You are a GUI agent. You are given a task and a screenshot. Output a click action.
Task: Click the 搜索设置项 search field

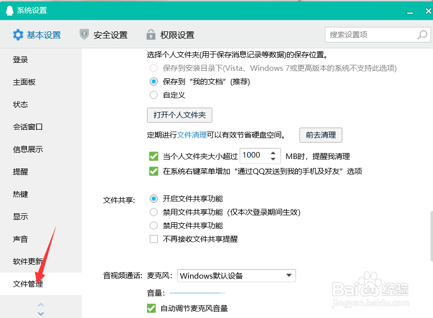pos(378,35)
